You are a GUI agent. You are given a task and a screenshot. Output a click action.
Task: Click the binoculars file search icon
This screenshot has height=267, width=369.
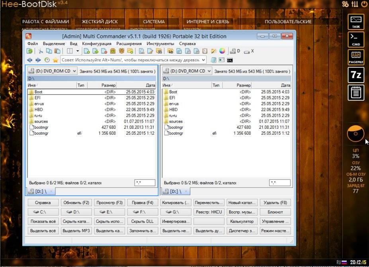tap(159, 51)
